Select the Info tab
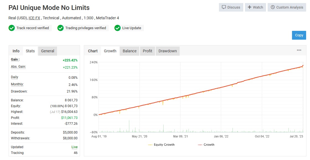Screen dimensions: 310x160 [16, 51]
